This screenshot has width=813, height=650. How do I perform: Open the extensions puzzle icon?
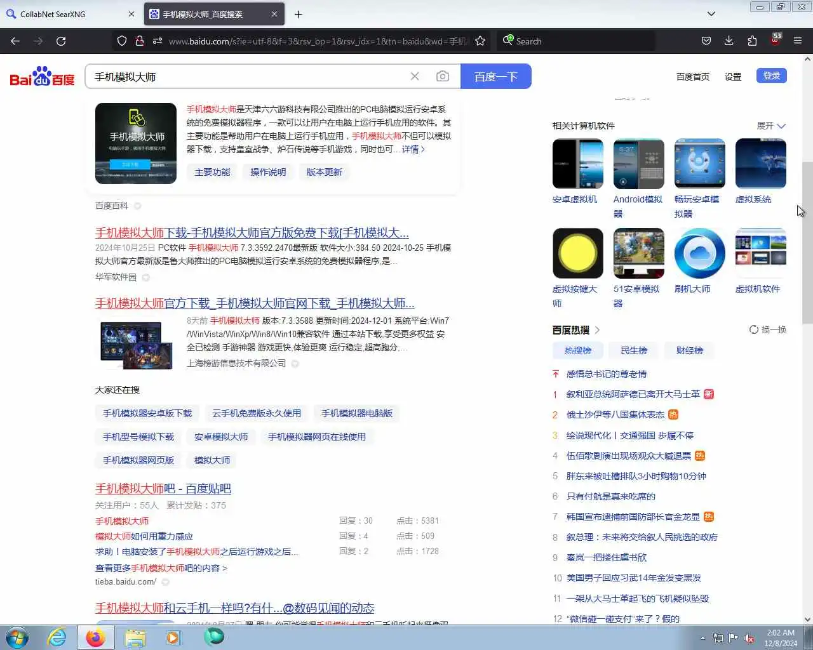click(x=752, y=41)
